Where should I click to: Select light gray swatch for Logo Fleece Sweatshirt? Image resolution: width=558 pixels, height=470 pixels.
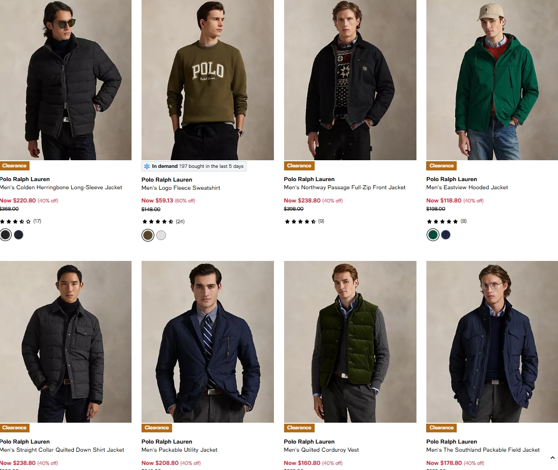[161, 235]
